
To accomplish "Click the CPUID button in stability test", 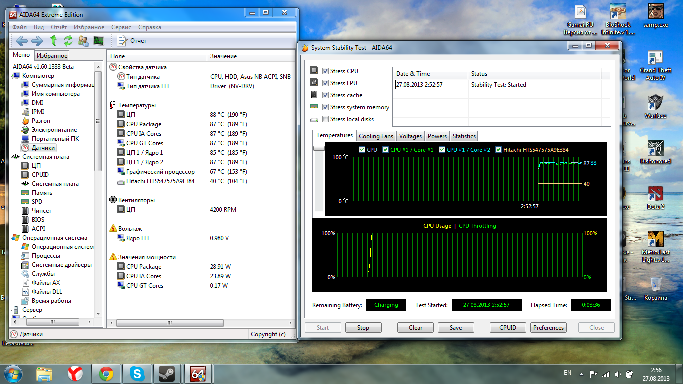I will [x=508, y=328].
